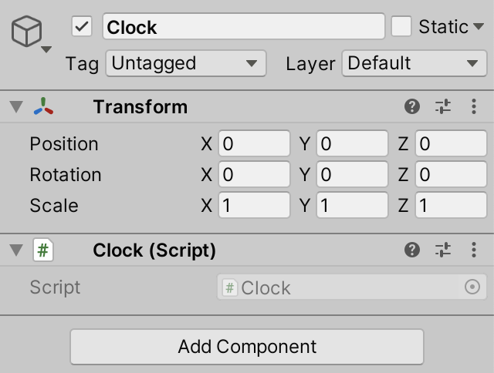Open Transform three-dot options menu
Screen dimensions: 494x373
(473, 106)
